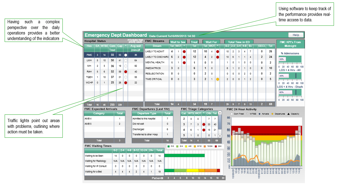Click the LMH white status circle
The height and width of the screenshot is (187, 349).
[x=125, y=61]
